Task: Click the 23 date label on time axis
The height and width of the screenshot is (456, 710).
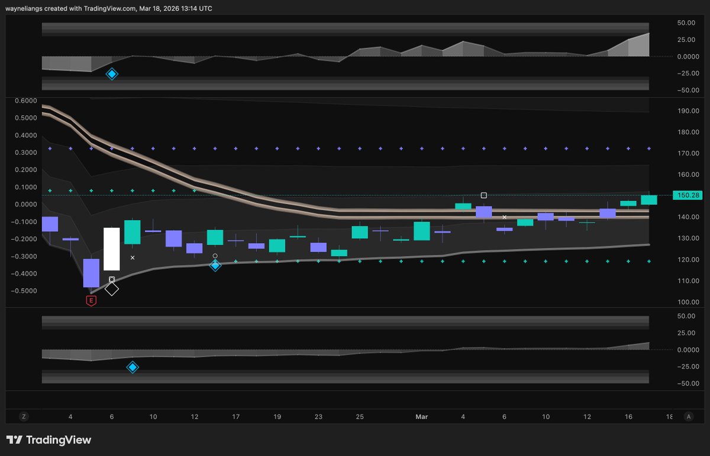Action: click(x=318, y=416)
